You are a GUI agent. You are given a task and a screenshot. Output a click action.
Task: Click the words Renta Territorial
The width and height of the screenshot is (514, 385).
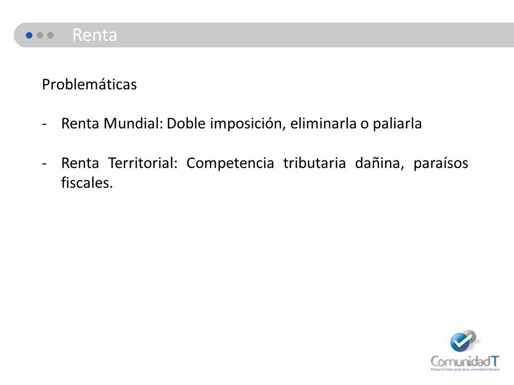point(119,163)
